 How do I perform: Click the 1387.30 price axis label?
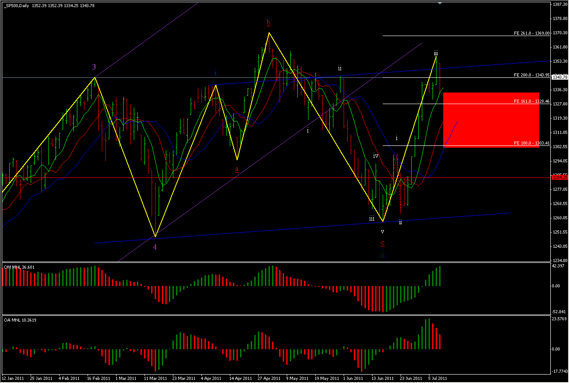(559, 4)
